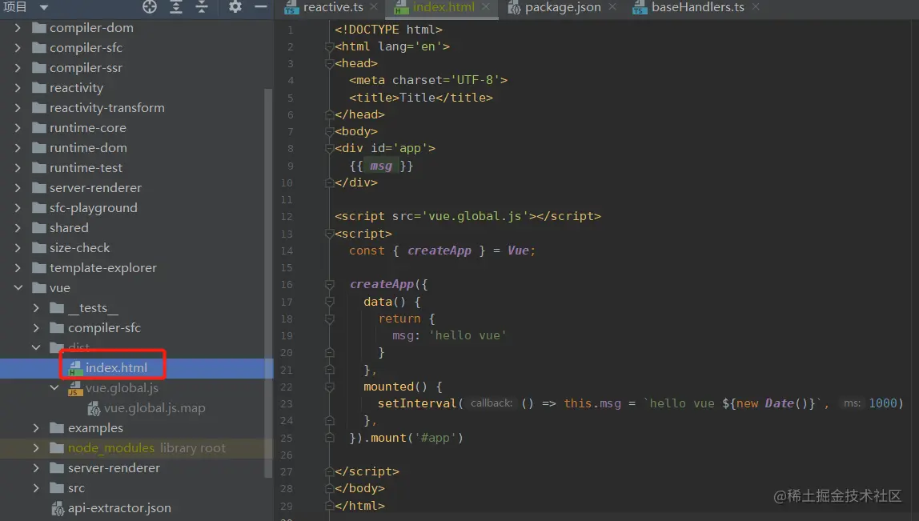Viewport: 919px width, 521px height.
Task: Click the 'hello vue' string on line 19
Action: coord(468,335)
